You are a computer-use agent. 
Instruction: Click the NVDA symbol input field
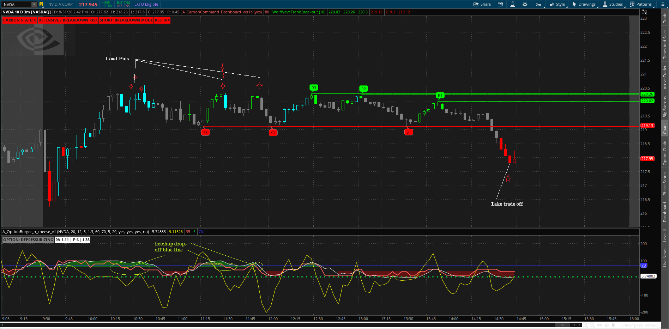[16, 5]
